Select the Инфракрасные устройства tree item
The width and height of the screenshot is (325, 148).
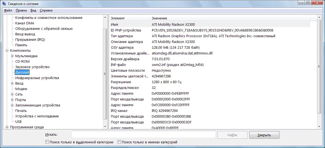pyautogui.click(x=37, y=78)
